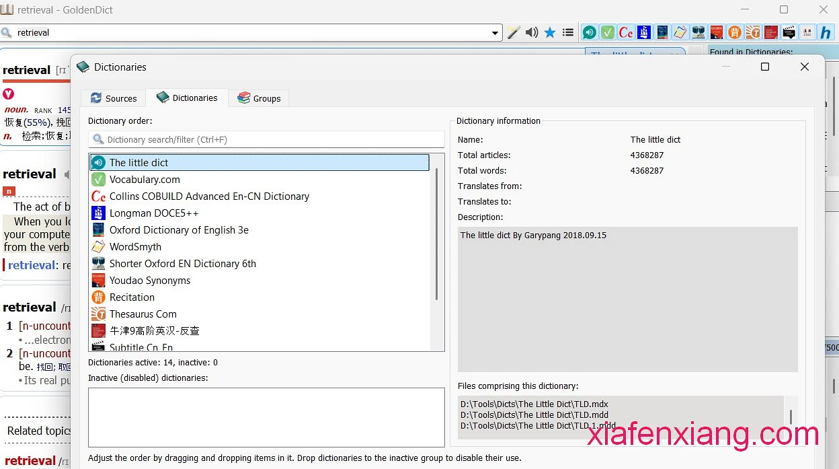Toggle orange Recitation icon in dictionary bar
The width and height of the screenshot is (839, 469).
click(735, 32)
